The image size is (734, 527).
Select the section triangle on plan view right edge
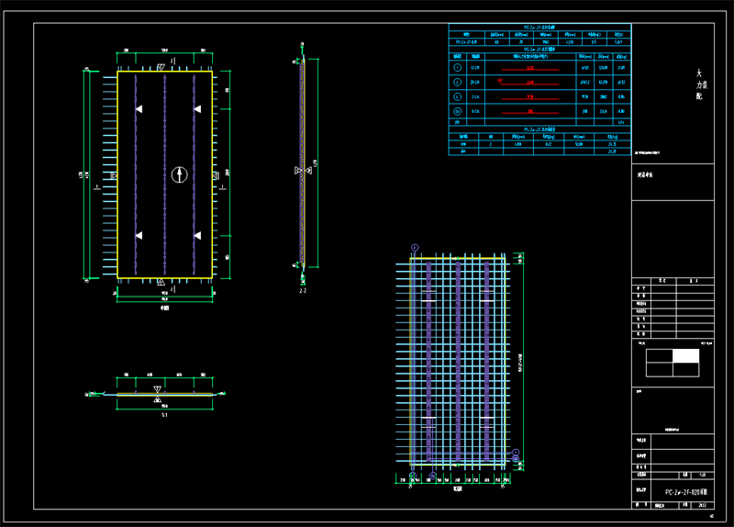(216, 175)
